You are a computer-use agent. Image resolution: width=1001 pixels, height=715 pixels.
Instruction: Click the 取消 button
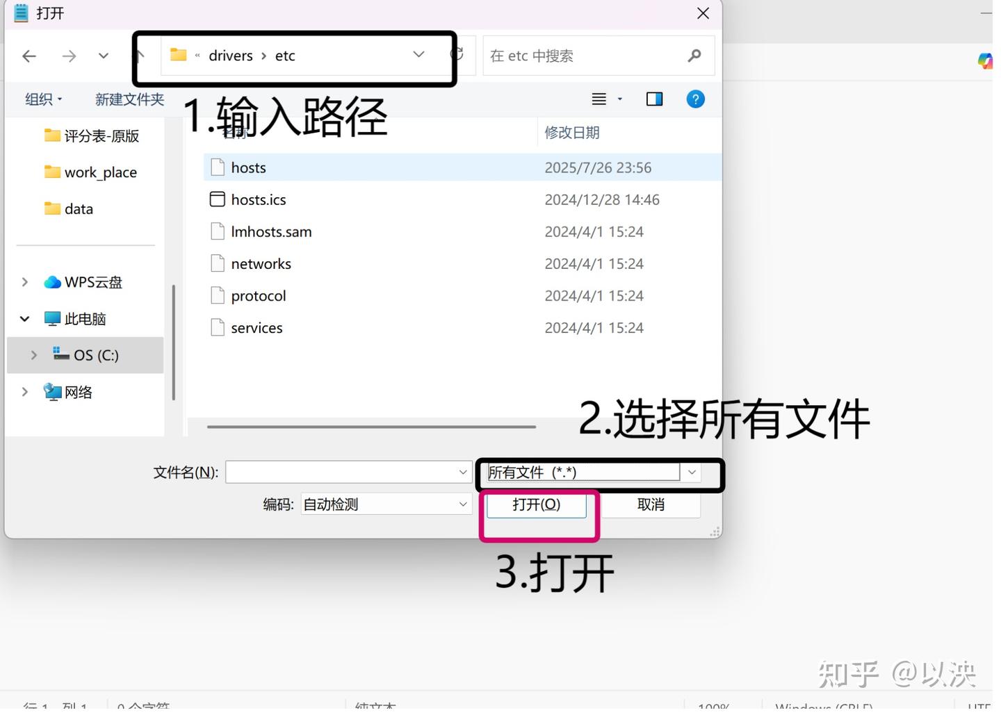click(x=651, y=504)
